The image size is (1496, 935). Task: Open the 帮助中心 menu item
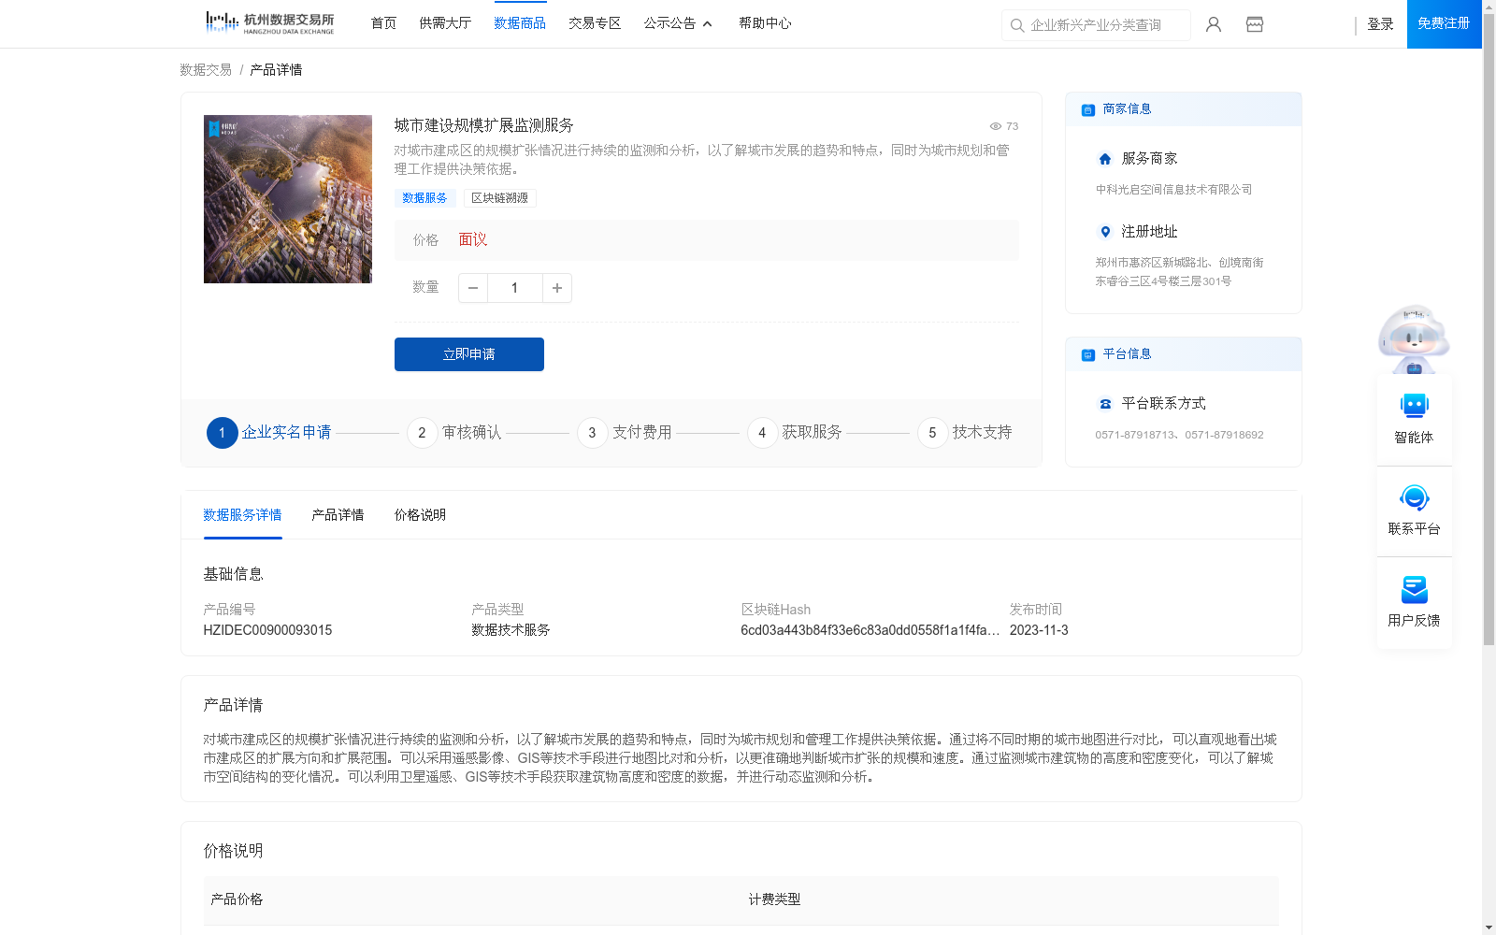(764, 22)
